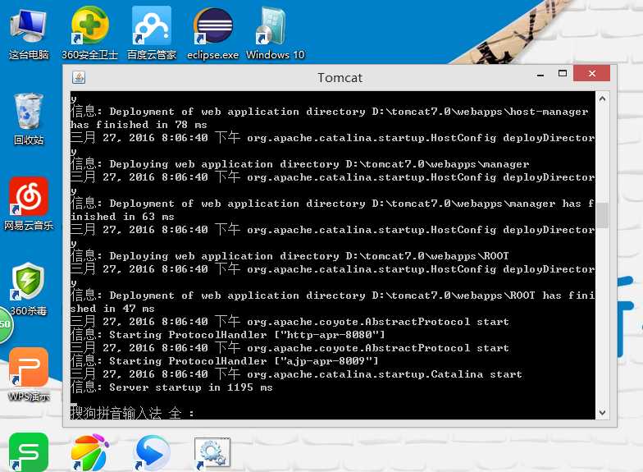The height and width of the screenshot is (472, 643).
Task: Click the console vertical scrollbar thumb
Action: pyautogui.click(x=602, y=215)
